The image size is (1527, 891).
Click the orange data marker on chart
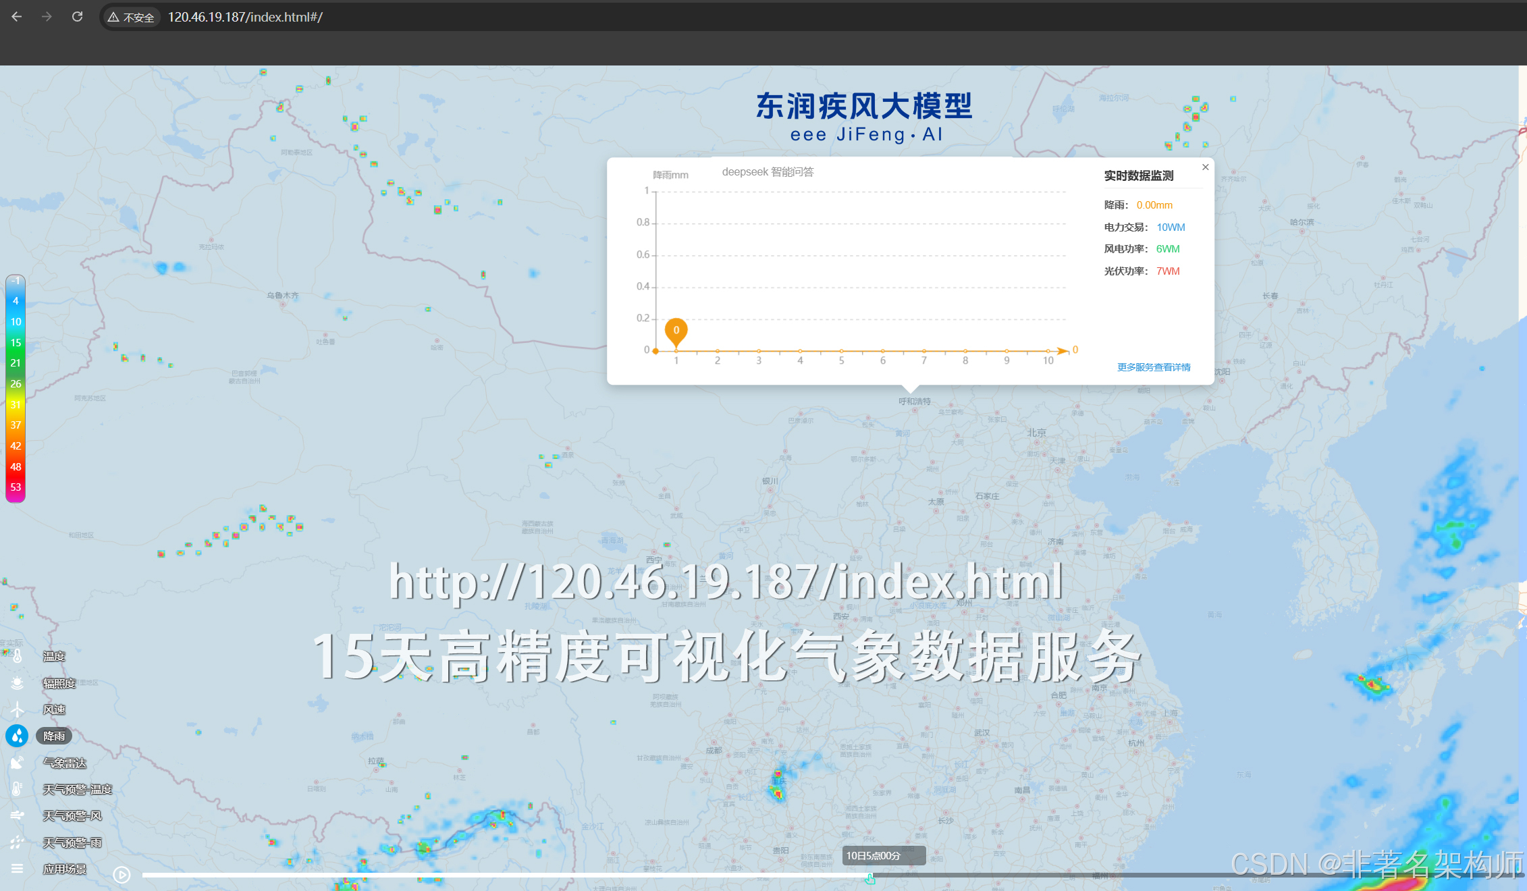[x=676, y=331]
